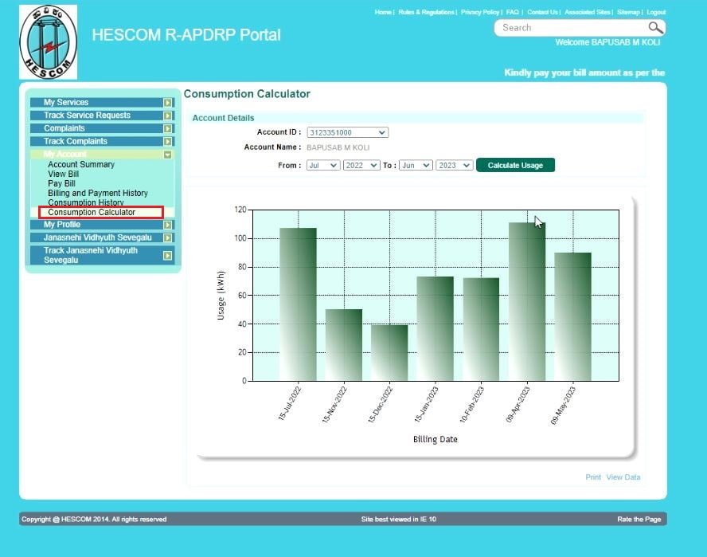This screenshot has width=707, height=557.
Task: Open the To month dropdown
Action: (x=416, y=165)
